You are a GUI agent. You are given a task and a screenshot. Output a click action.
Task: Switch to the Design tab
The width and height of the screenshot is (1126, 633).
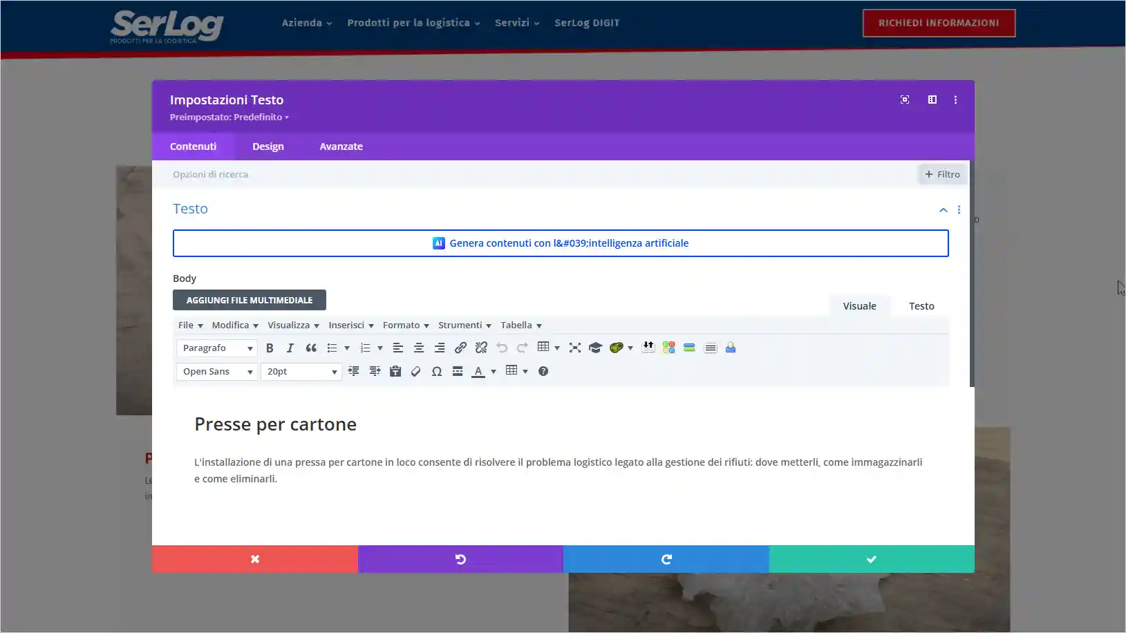(x=268, y=147)
